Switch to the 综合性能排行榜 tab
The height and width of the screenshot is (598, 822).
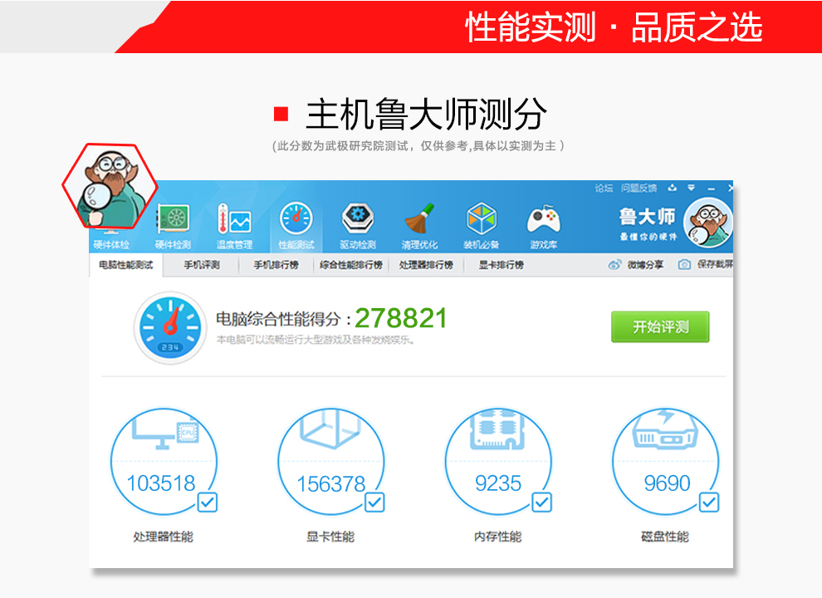(351, 265)
